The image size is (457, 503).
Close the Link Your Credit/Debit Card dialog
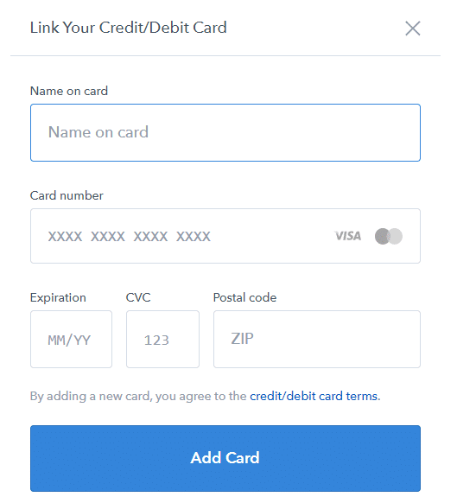point(412,29)
